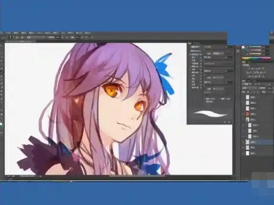Open the File menu in the menu bar
This screenshot has height=205, width=274.
tap(8, 33)
